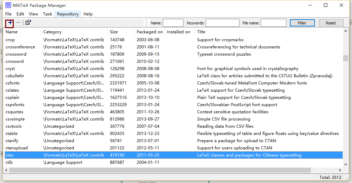The width and height of the screenshot is (352, 183).
Task: Open the File menu
Action: 8,14
